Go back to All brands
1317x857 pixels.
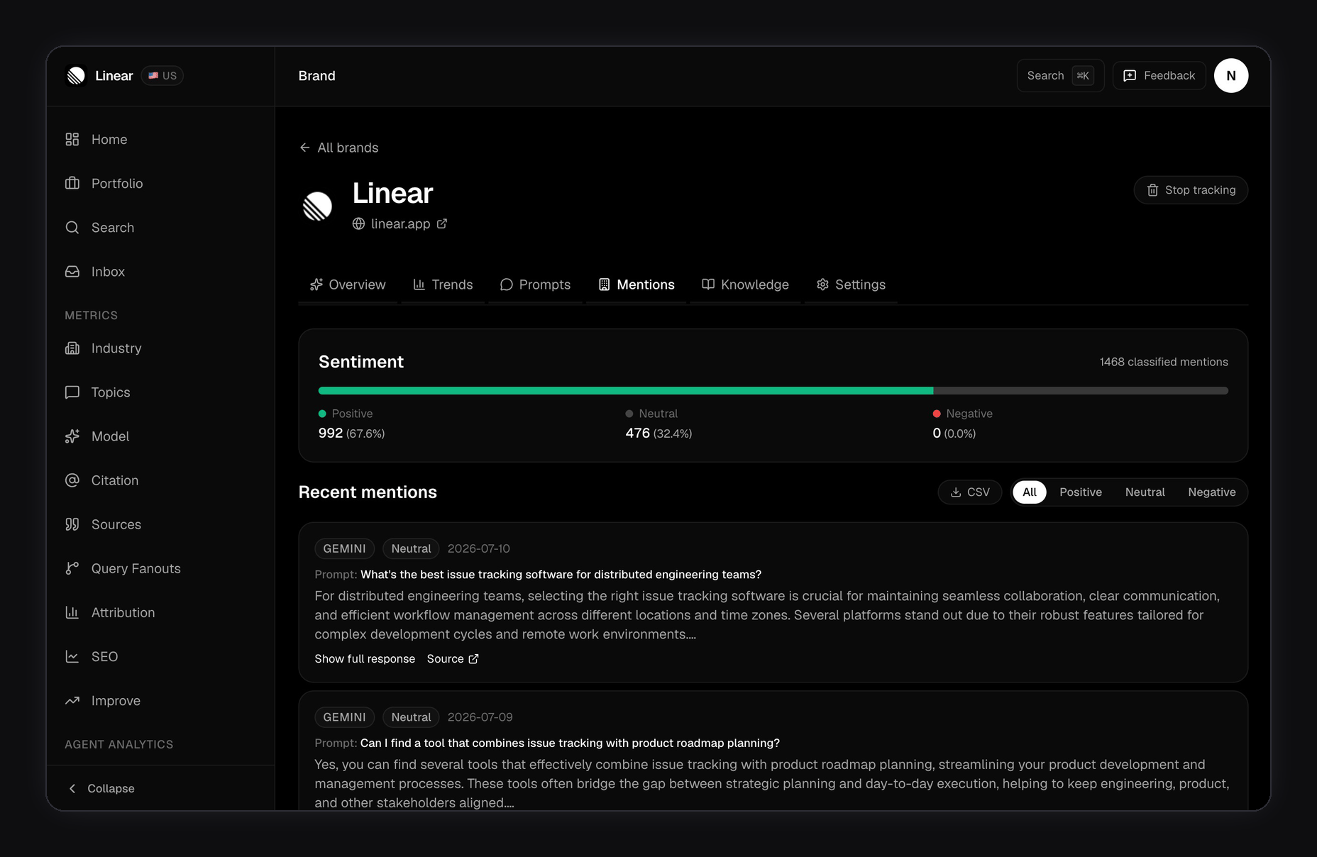pos(339,148)
